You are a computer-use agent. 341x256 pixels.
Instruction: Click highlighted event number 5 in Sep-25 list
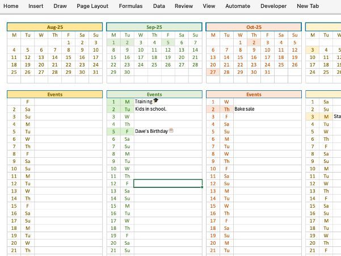tap(113, 131)
